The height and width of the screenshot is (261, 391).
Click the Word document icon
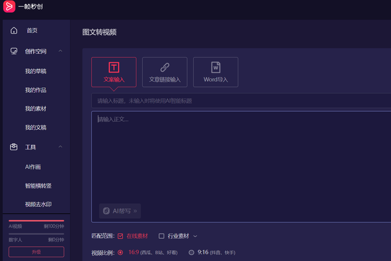(216, 67)
